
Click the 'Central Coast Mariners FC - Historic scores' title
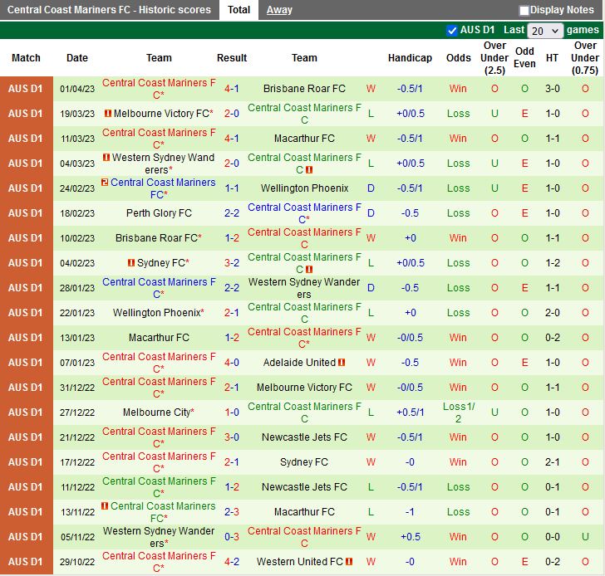109,10
